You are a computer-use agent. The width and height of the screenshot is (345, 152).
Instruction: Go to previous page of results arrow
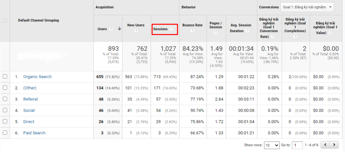tap(325, 145)
